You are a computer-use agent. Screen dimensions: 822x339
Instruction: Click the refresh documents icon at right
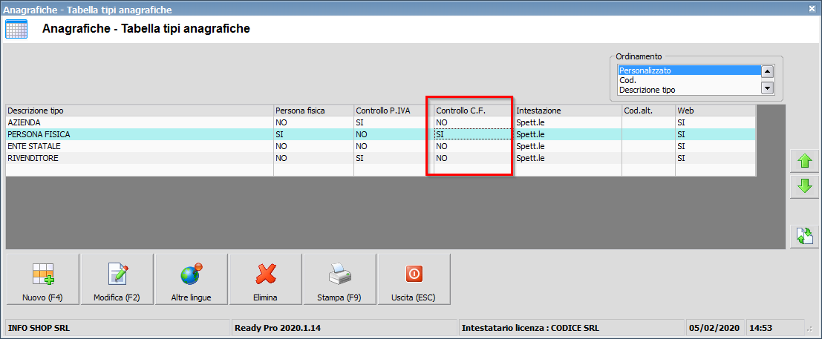tap(804, 237)
